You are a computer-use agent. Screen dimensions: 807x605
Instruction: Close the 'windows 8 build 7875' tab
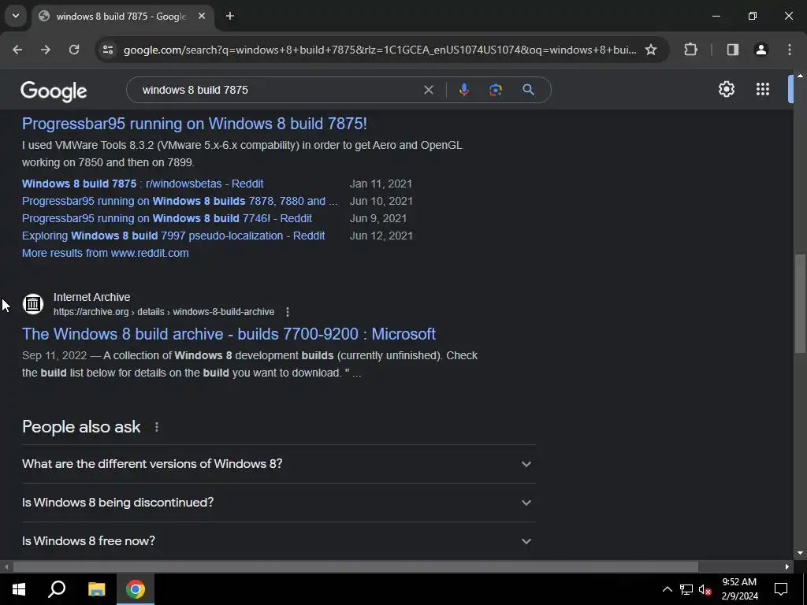202,16
